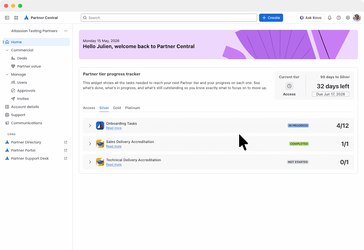This screenshot has width=364, height=250.
Task: Expand the Onboarding Tasks row chevron
Action: pos(90,126)
